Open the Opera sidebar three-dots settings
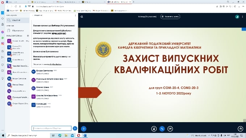The width and height of the screenshot is (246, 138). (3, 130)
